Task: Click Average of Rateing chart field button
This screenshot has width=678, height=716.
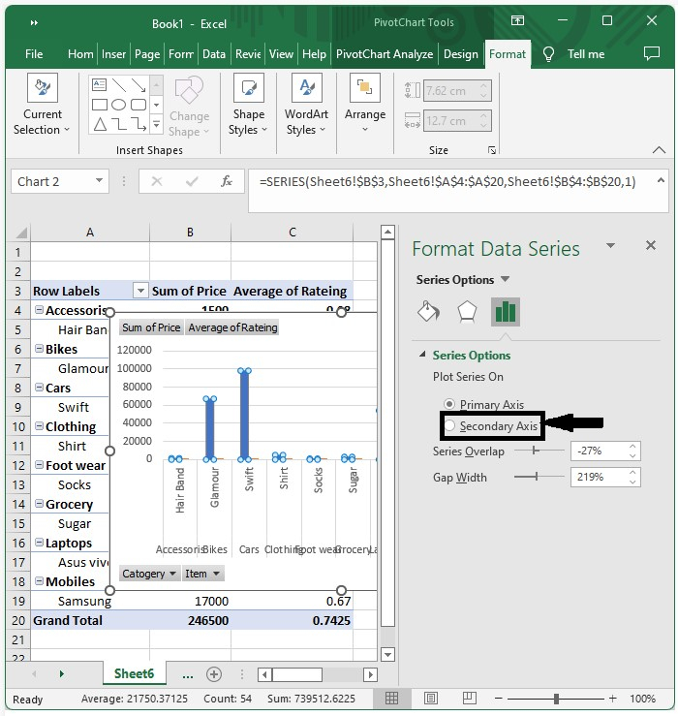Action: tap(232, 327)
